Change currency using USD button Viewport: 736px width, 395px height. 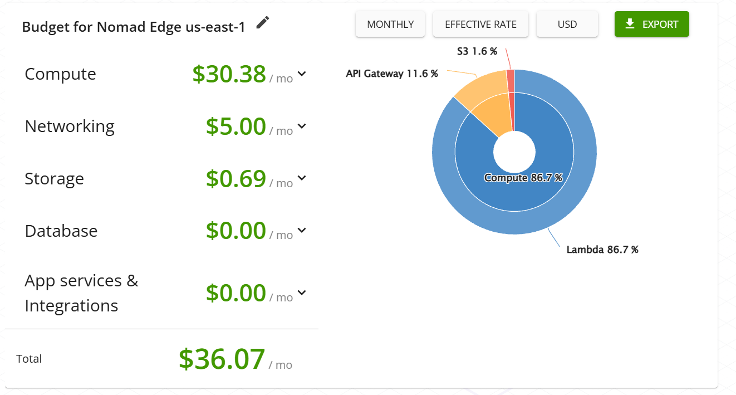(x=567, y=25)
